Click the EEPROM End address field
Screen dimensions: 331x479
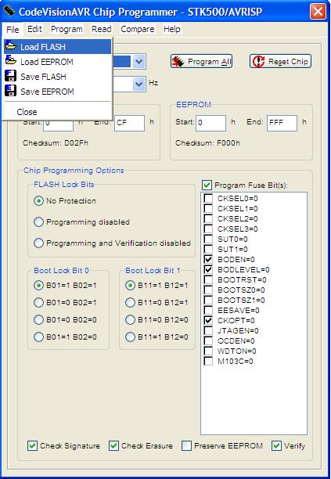pyautogui.click(x=282, y=123)
